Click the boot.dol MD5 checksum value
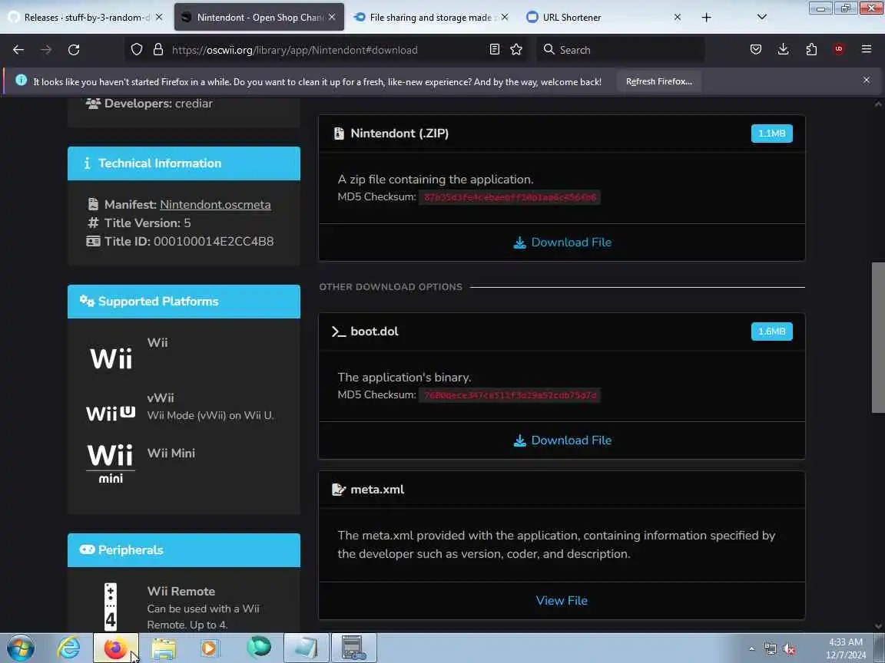This screenshot has width=885, height=663. 509,395
